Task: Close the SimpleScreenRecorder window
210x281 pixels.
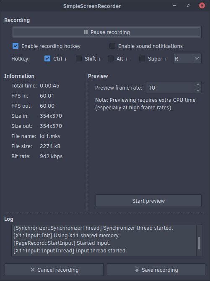Action: point(202,5)
